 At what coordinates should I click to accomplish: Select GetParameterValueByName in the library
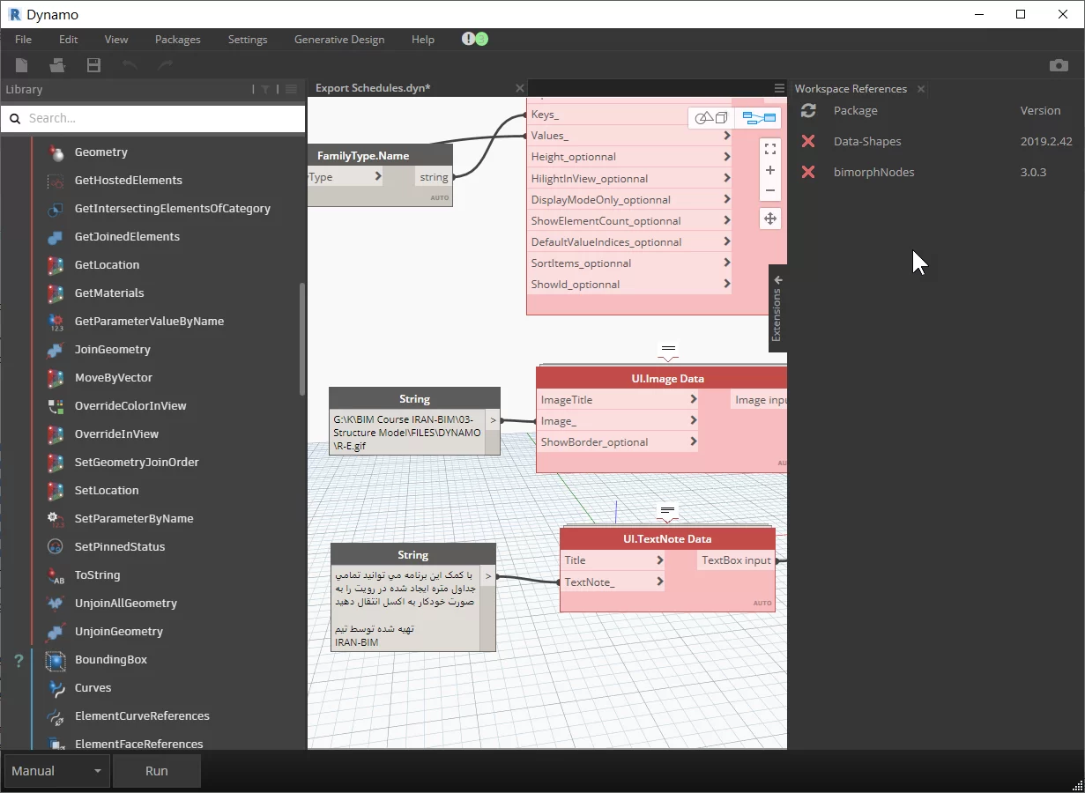pos(149,321)
